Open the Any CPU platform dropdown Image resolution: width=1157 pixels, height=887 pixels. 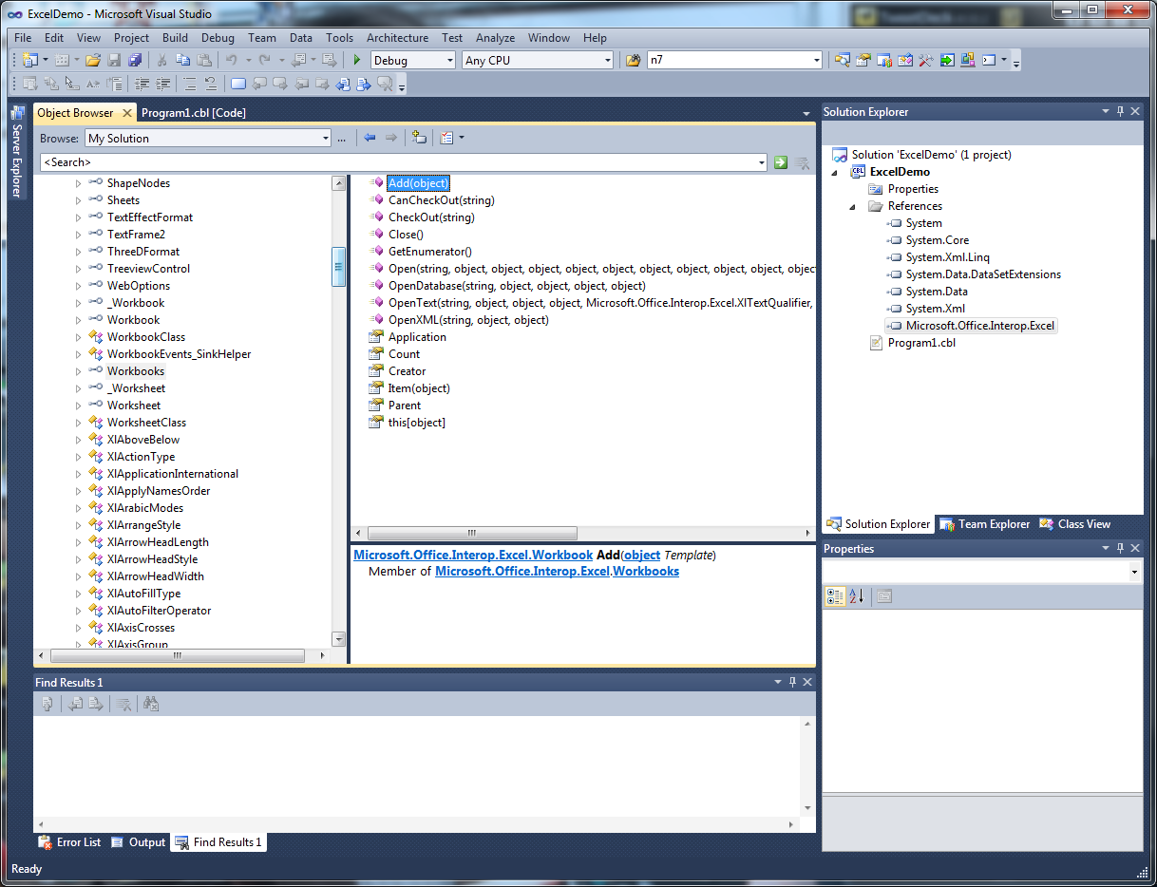click(607, 60)
